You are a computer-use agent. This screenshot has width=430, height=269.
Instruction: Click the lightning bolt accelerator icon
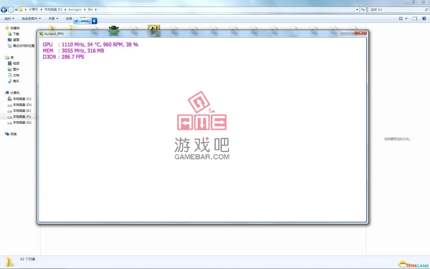click(94, 21)
